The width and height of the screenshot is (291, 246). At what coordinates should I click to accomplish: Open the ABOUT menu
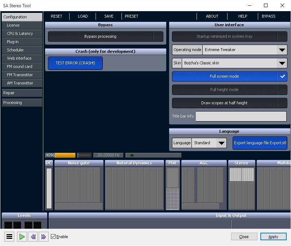[x=212, y=16]
